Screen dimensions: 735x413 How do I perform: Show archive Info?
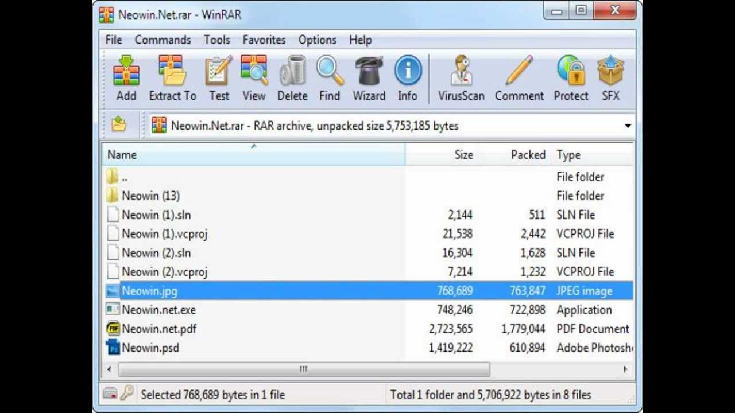tap(408, 72)
